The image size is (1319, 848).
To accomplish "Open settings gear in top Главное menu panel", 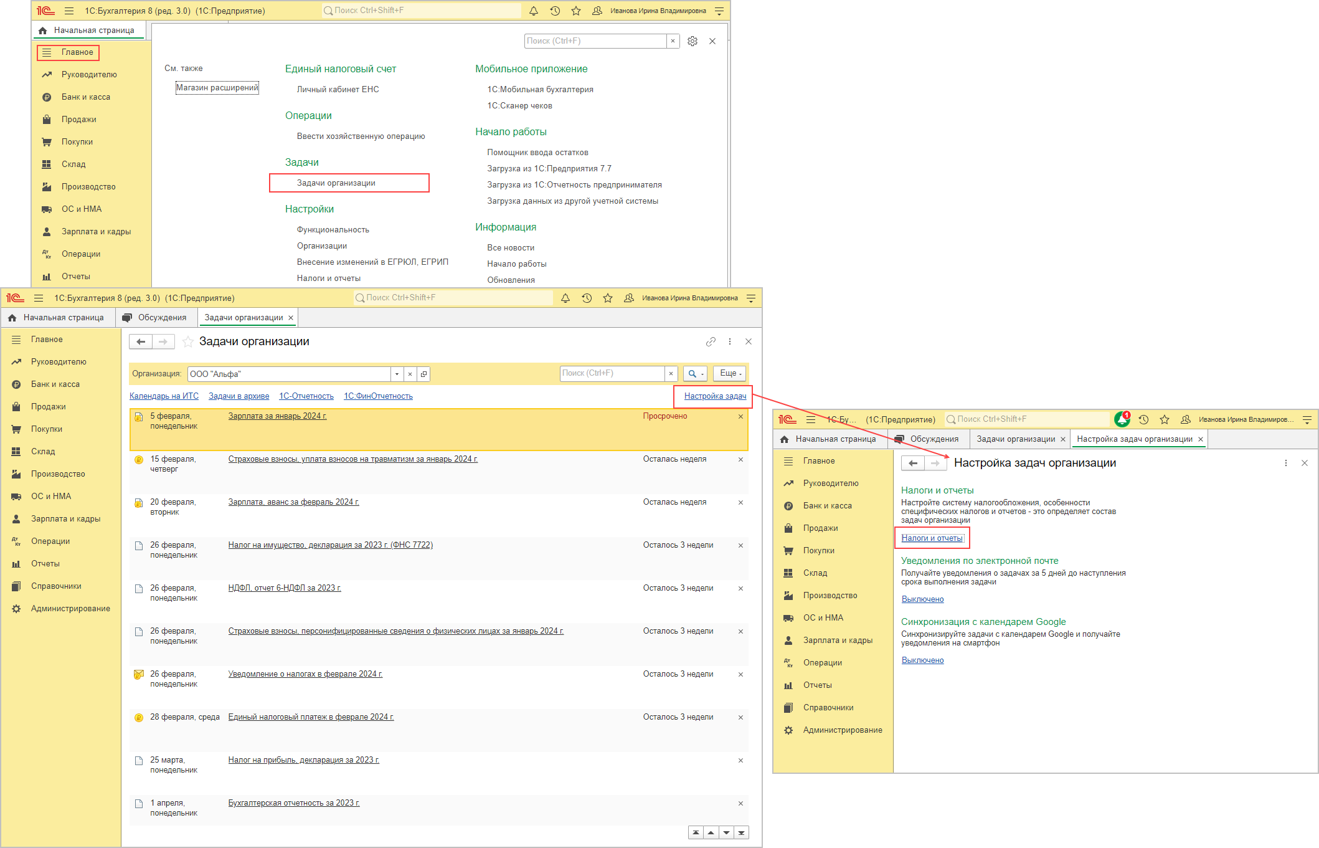I will tap(693, 41).
